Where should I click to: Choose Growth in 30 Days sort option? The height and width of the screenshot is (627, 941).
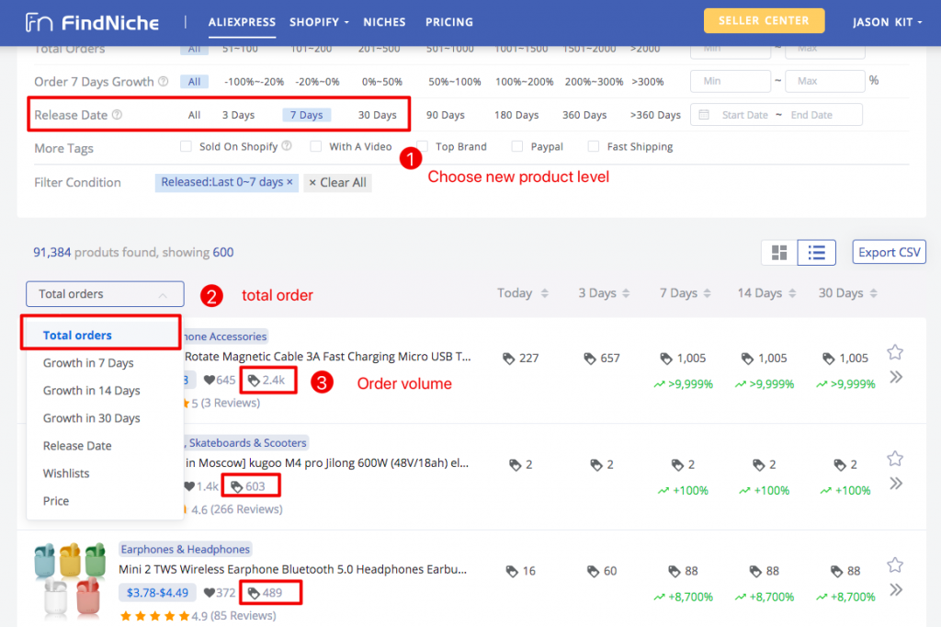coord(91,418)
